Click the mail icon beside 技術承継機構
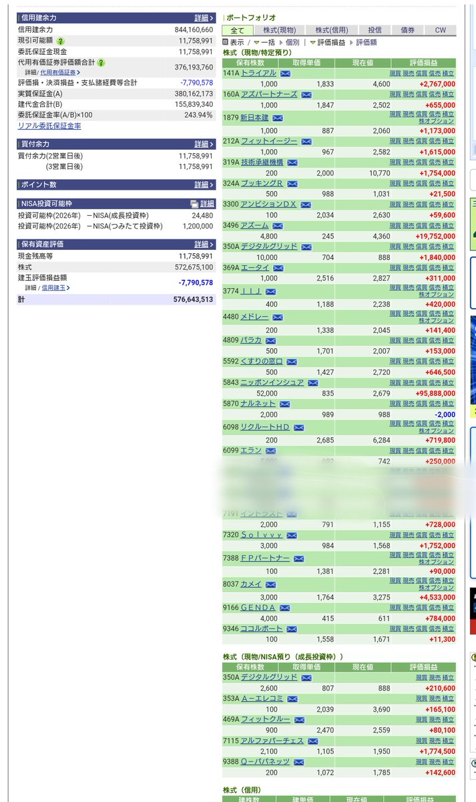 pyautogui.click(x=292, y=162)
